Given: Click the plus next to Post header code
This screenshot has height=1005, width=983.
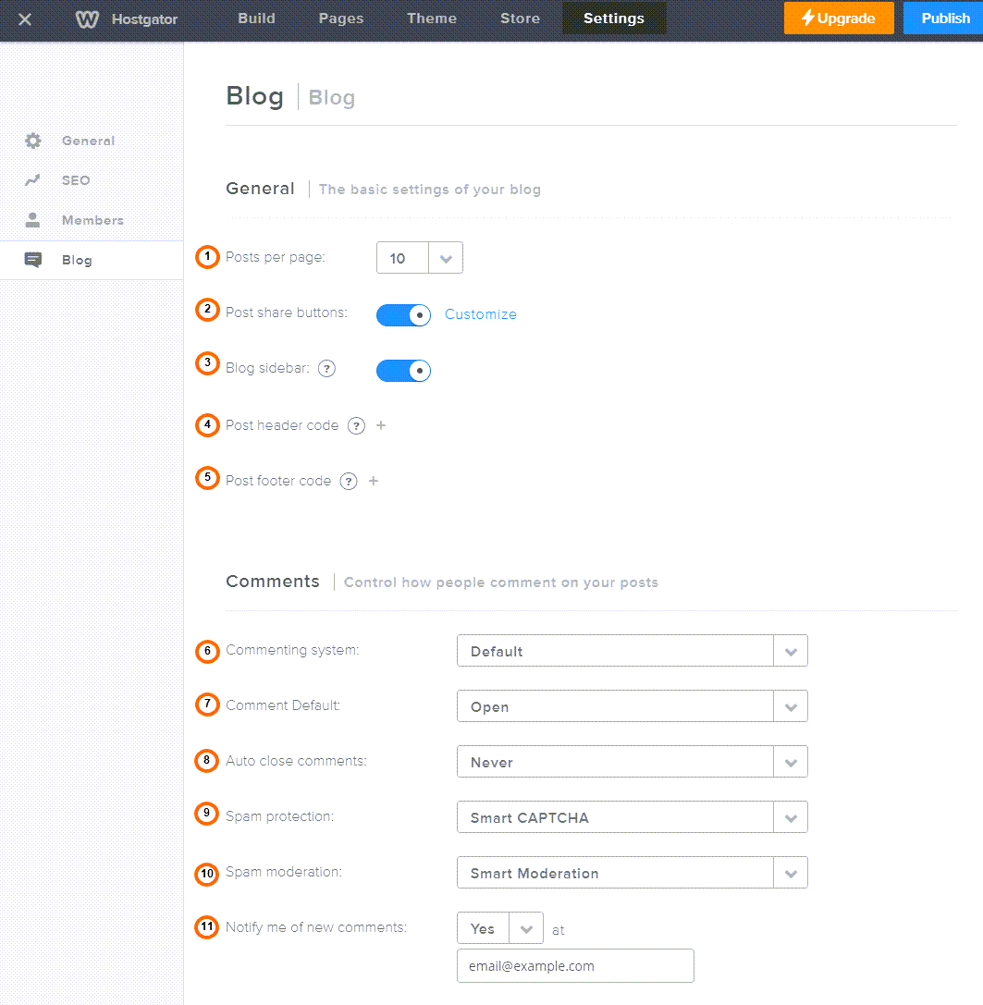Looking at the screenshot, I should tap(381, 425).
